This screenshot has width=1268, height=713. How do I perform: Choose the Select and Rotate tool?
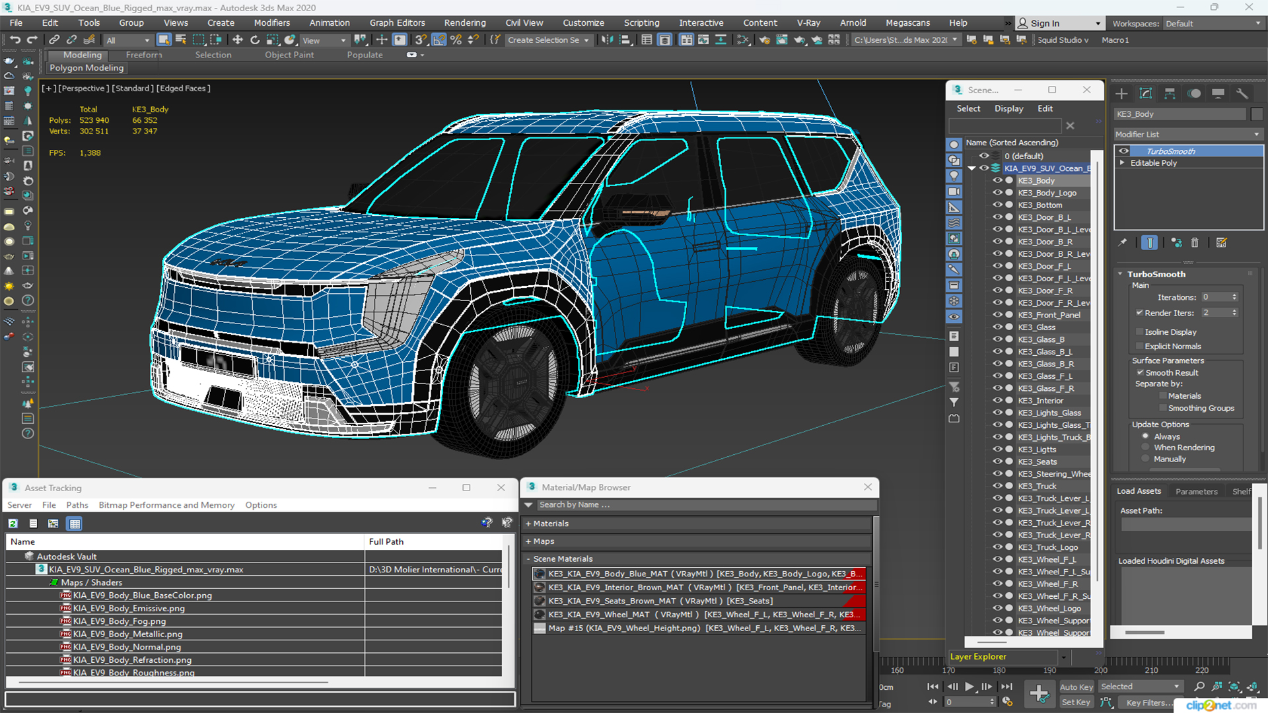[255, 40]
